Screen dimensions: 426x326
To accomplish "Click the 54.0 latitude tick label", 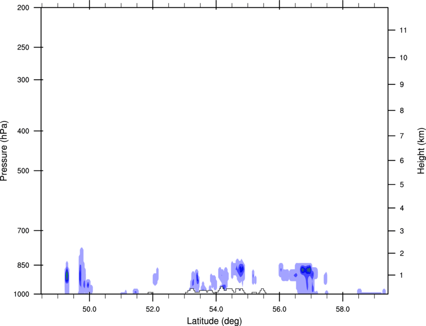I will (x=216, y=309).
